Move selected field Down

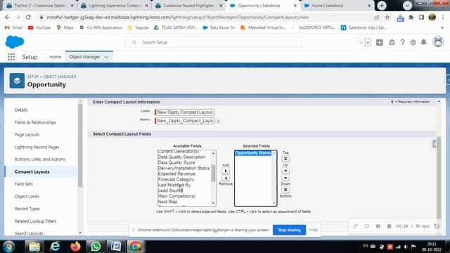click(285, 178)
